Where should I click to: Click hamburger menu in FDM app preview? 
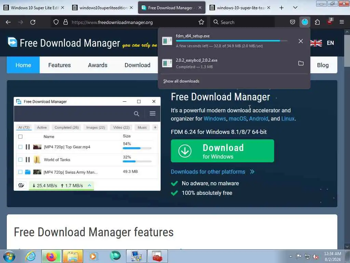click(x=152, y=113)
